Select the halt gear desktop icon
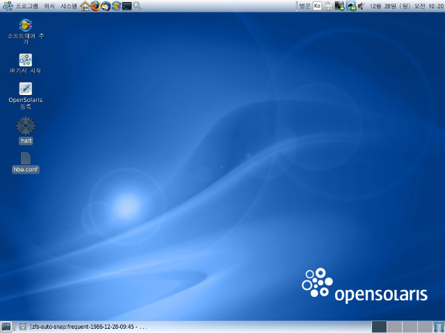 click(26, 130)
